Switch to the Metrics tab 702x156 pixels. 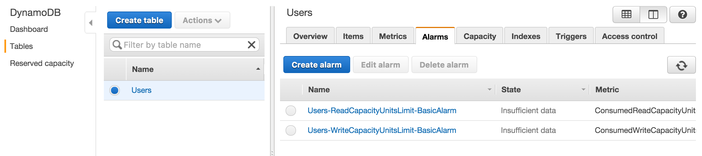(393, 36)
